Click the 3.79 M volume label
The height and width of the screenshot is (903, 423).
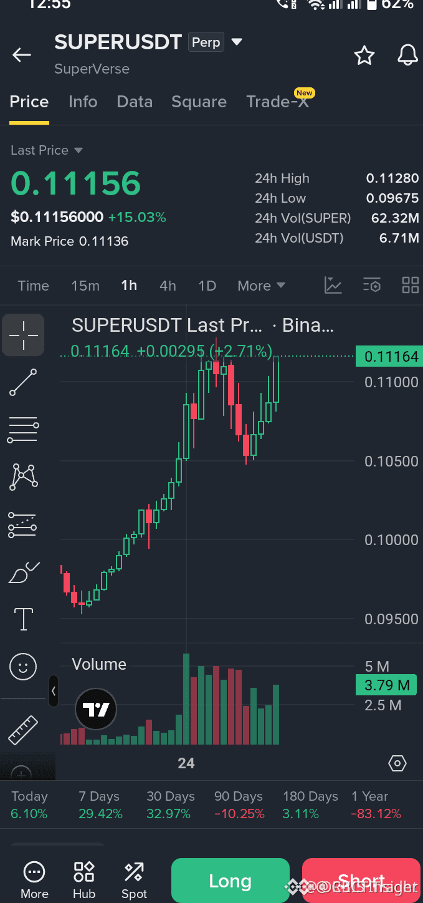pos(386,685)
